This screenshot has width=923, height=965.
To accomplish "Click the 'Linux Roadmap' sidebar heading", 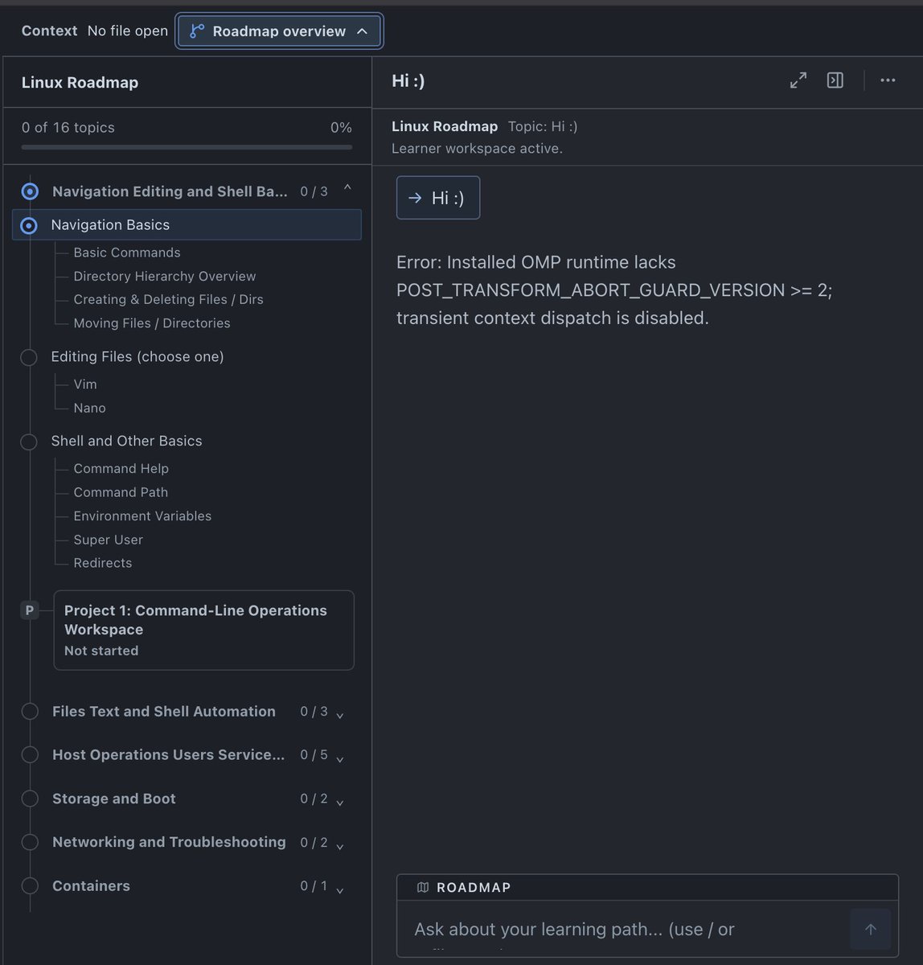I will pos(80,82).
